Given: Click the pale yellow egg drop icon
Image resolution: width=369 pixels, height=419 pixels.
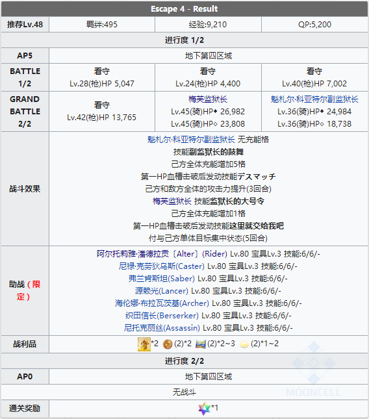Looking at the screenshot, I should [244, 344].
